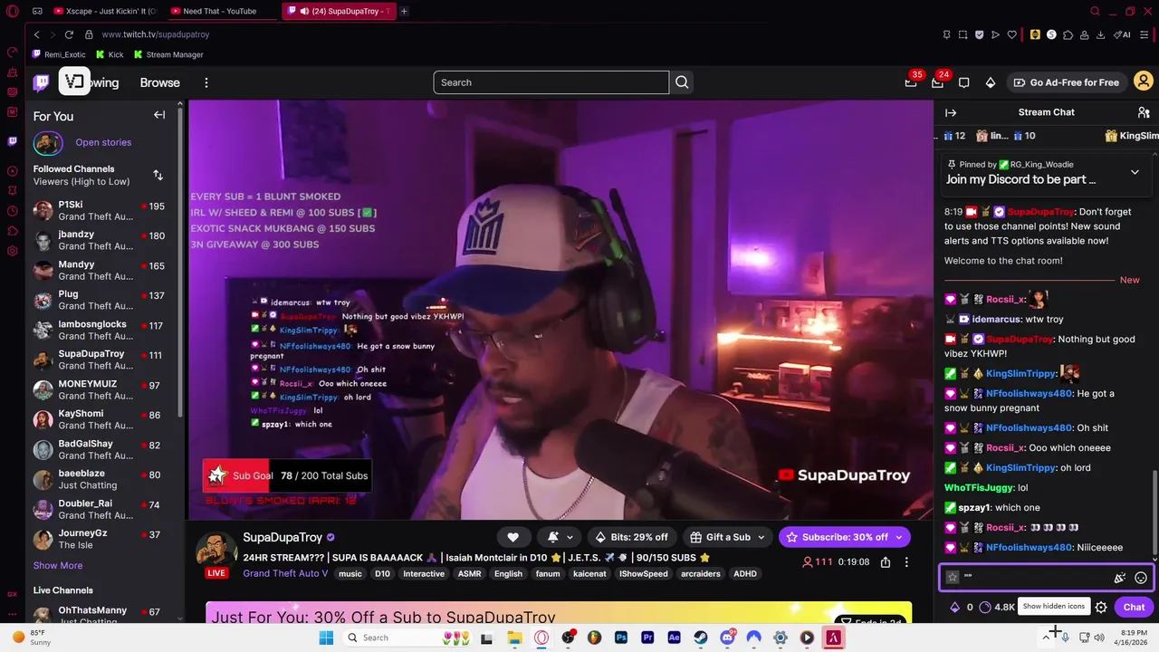Click the Get Bits diamond icon in top nav
This screenshot has width=1159, height=652.
(x=991, y=82)
